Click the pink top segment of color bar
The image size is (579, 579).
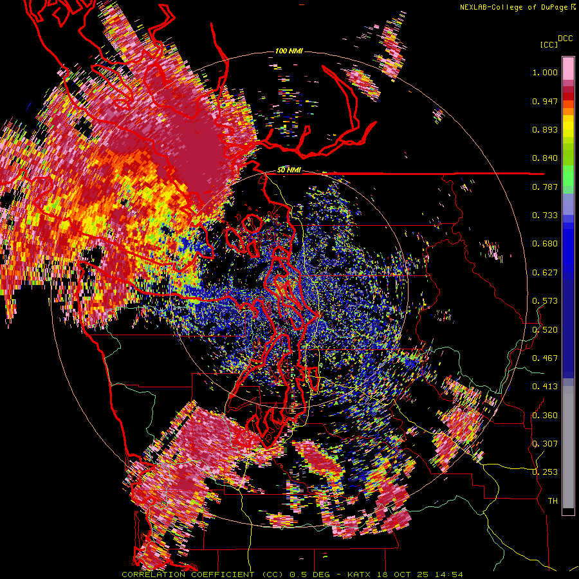click(568, 68)
